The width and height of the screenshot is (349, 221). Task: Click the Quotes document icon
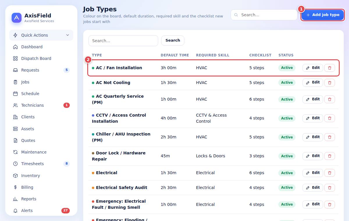pos(15,140)
